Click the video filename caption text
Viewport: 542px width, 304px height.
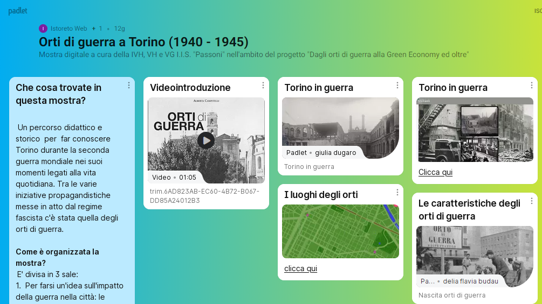(x=204, y=196)
